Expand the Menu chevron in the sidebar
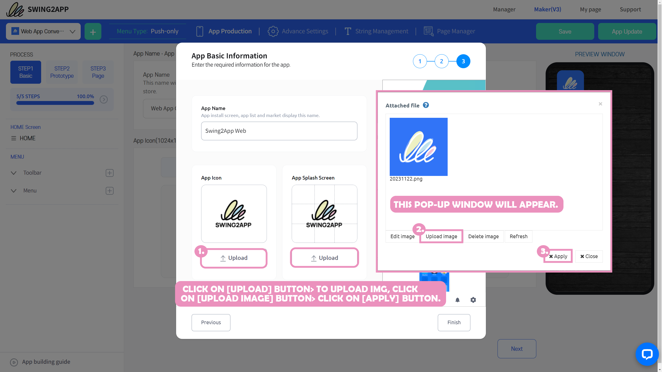The image size is (662, 372). tap(14, 191)
